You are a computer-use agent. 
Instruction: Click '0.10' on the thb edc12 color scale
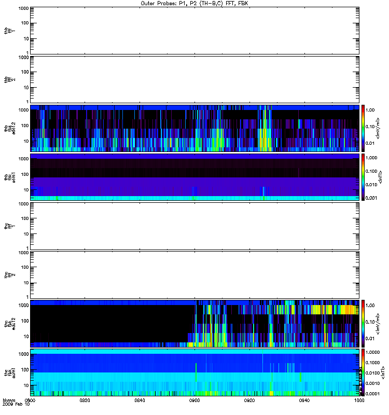pos(370,127)
